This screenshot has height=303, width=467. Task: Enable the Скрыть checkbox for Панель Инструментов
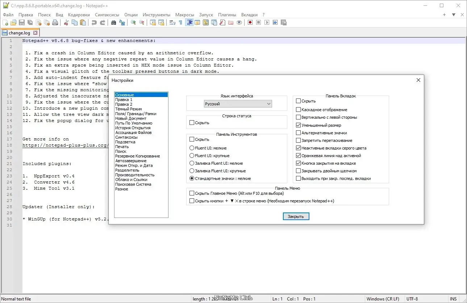tap(192, 139)
